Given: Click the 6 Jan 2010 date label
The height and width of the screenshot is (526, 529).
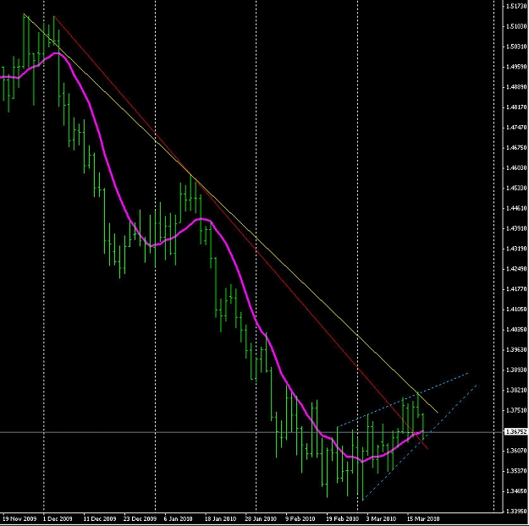Looking at the screenshot, I should pyautogui.click(x=178, y=518).
